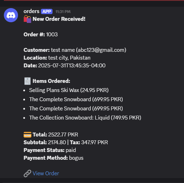Click the total amount 2522.77 PKR
184x183 pixels.
[x=63, y=135]
